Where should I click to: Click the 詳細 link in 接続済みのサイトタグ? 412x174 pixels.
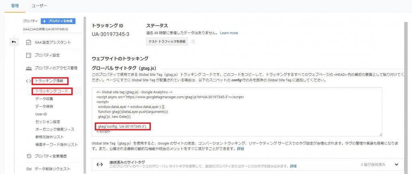(x=293, y=166)
